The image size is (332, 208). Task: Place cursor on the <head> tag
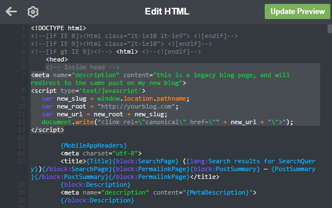click(57, 60)
